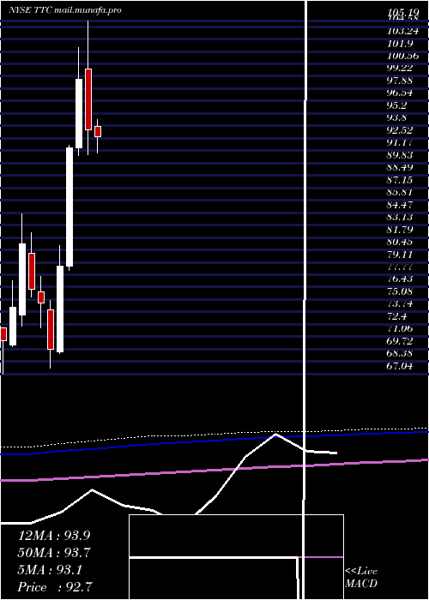Click the 68.38 price axis label

400,353
